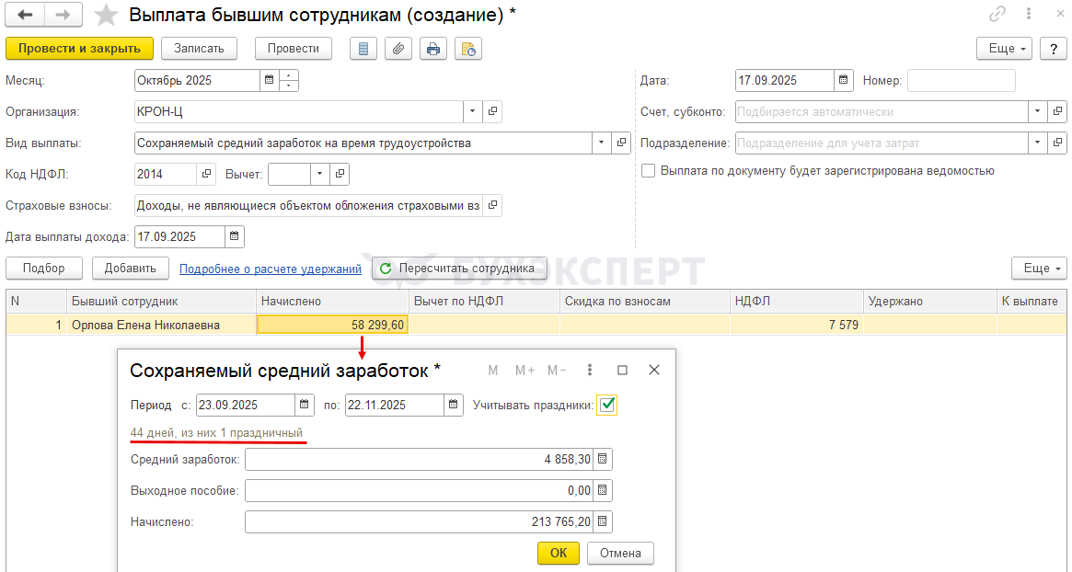
Task: Click Отмена in the dialog
Action: pyautogui.click(x=620, y=553)
